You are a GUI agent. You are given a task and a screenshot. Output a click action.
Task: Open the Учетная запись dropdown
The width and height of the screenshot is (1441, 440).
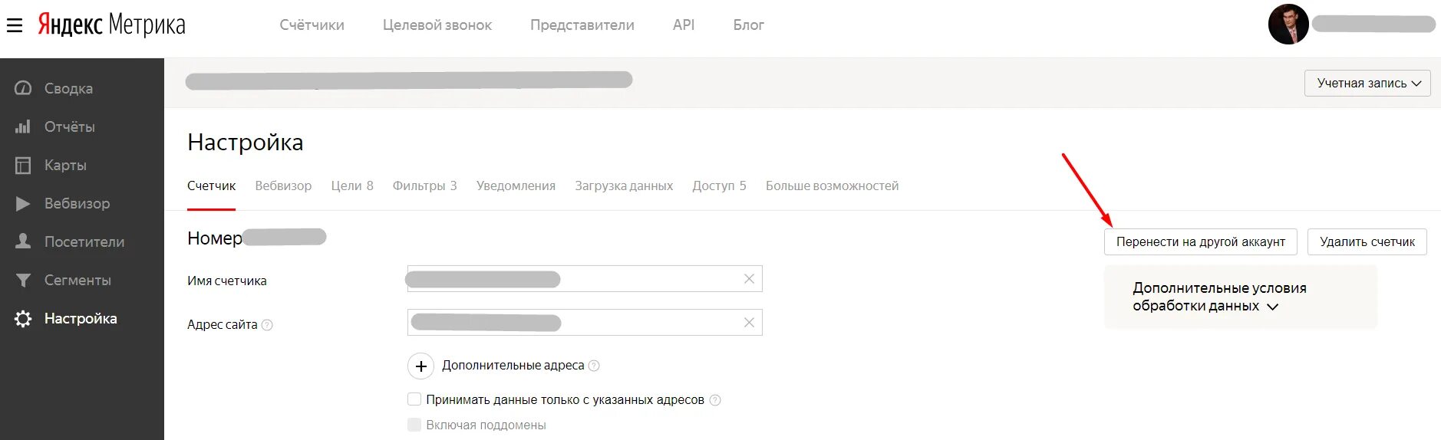point(1367,83)
